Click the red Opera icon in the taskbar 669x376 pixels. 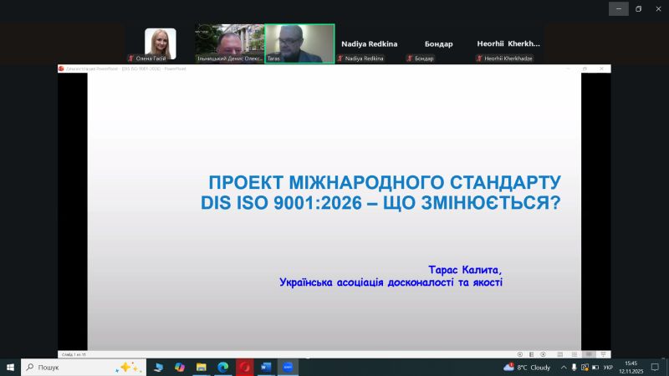pyautogui.click(x=245, y=367)
